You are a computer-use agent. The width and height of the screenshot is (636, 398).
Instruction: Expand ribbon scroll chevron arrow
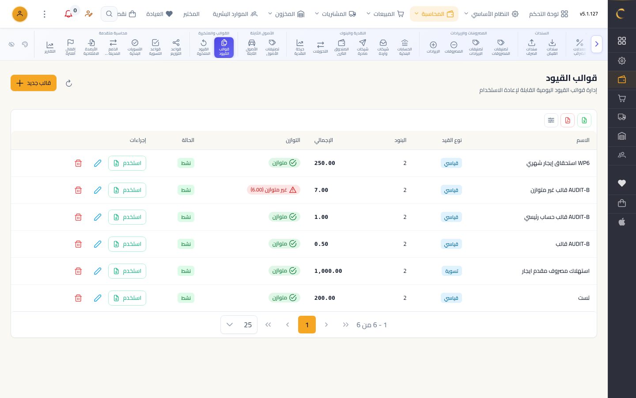pyautogui.click(x=597, y=44)
